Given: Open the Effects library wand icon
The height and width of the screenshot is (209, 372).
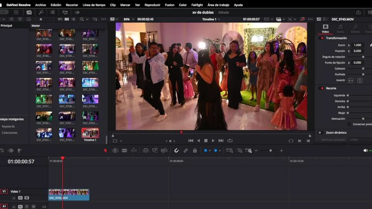Looking at the screenshot, I should [41, 12].
